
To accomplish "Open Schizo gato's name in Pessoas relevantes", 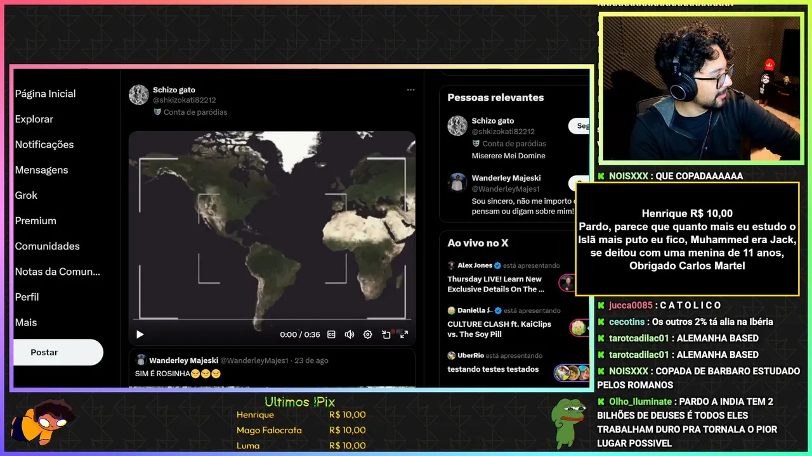I will pos(493,121).
